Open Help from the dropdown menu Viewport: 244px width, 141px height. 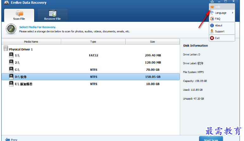(x=222, y=7)
